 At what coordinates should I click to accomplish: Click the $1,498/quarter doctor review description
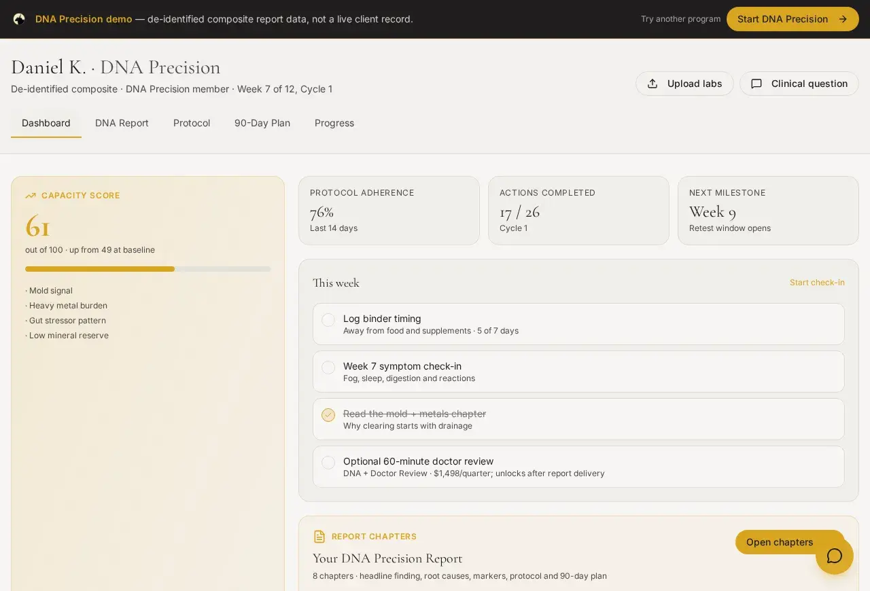474,473
